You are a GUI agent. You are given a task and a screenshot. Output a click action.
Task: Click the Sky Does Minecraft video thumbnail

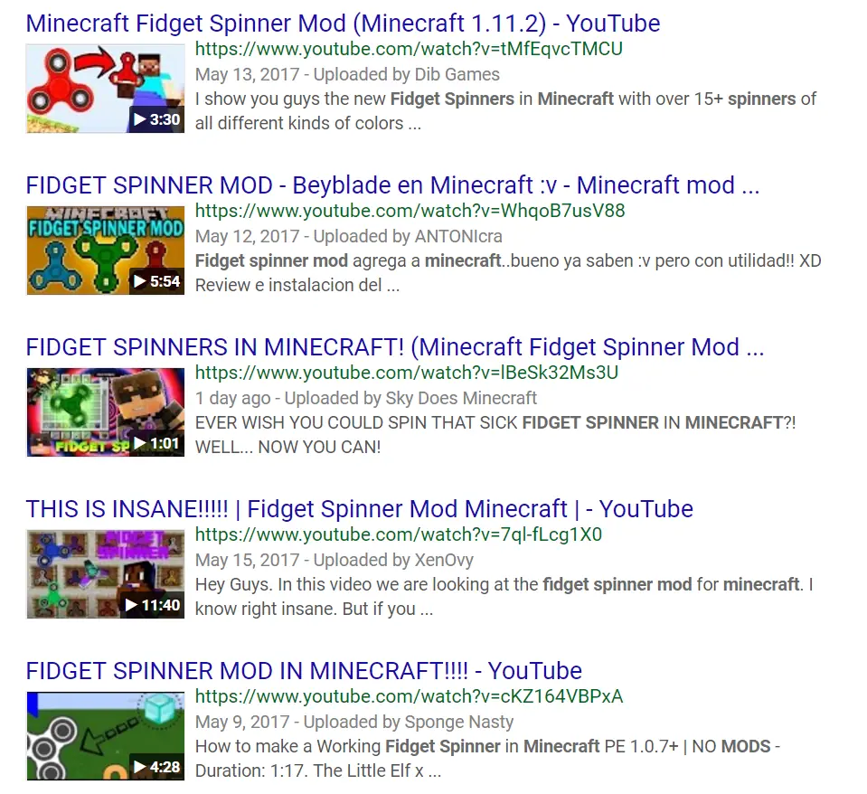tap(106, 412)
